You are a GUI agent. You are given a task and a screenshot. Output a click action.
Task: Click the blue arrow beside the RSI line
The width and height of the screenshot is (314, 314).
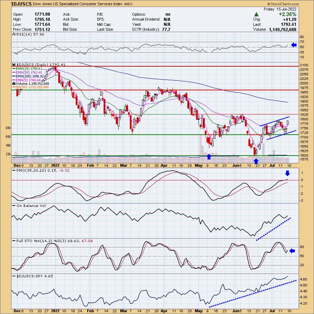[293, 45]
